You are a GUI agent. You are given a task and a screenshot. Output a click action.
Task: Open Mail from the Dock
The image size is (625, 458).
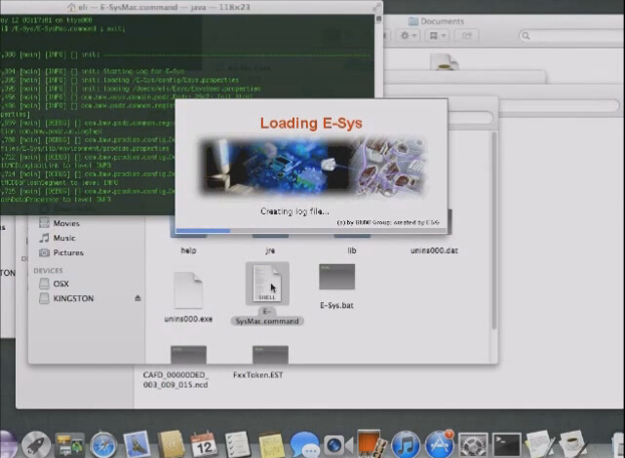[137, 444]
